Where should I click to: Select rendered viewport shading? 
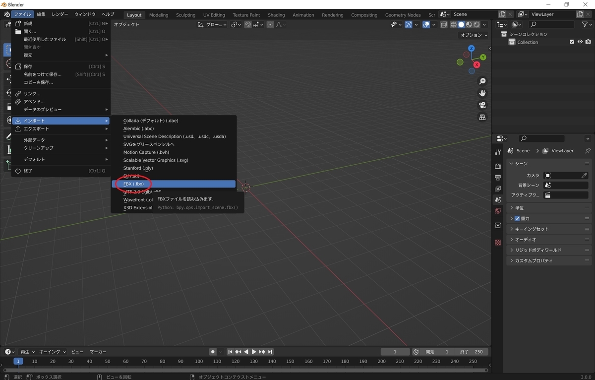click(476, 24)
